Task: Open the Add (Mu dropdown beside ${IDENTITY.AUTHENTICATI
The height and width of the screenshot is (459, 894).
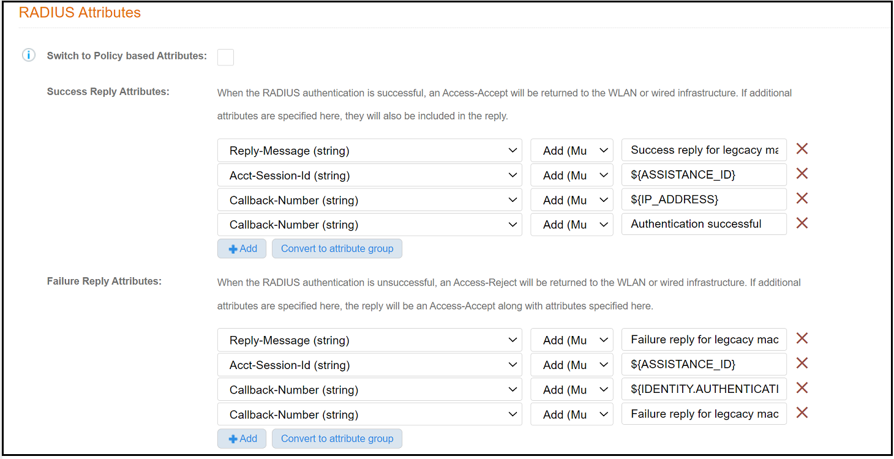Action: [x=572, y=390]
